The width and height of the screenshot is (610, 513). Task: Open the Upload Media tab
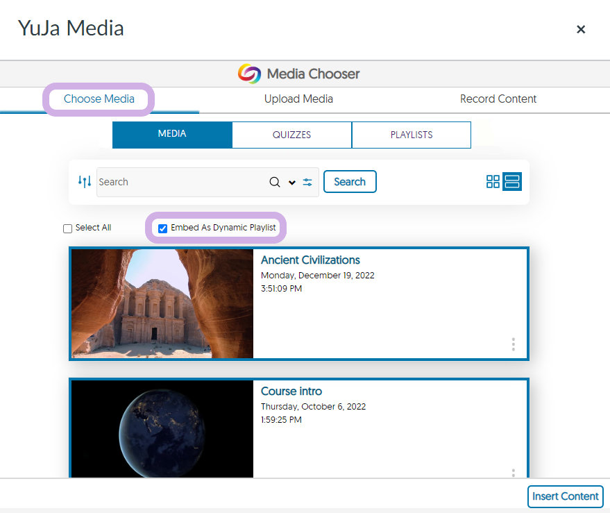click(298, 99)
